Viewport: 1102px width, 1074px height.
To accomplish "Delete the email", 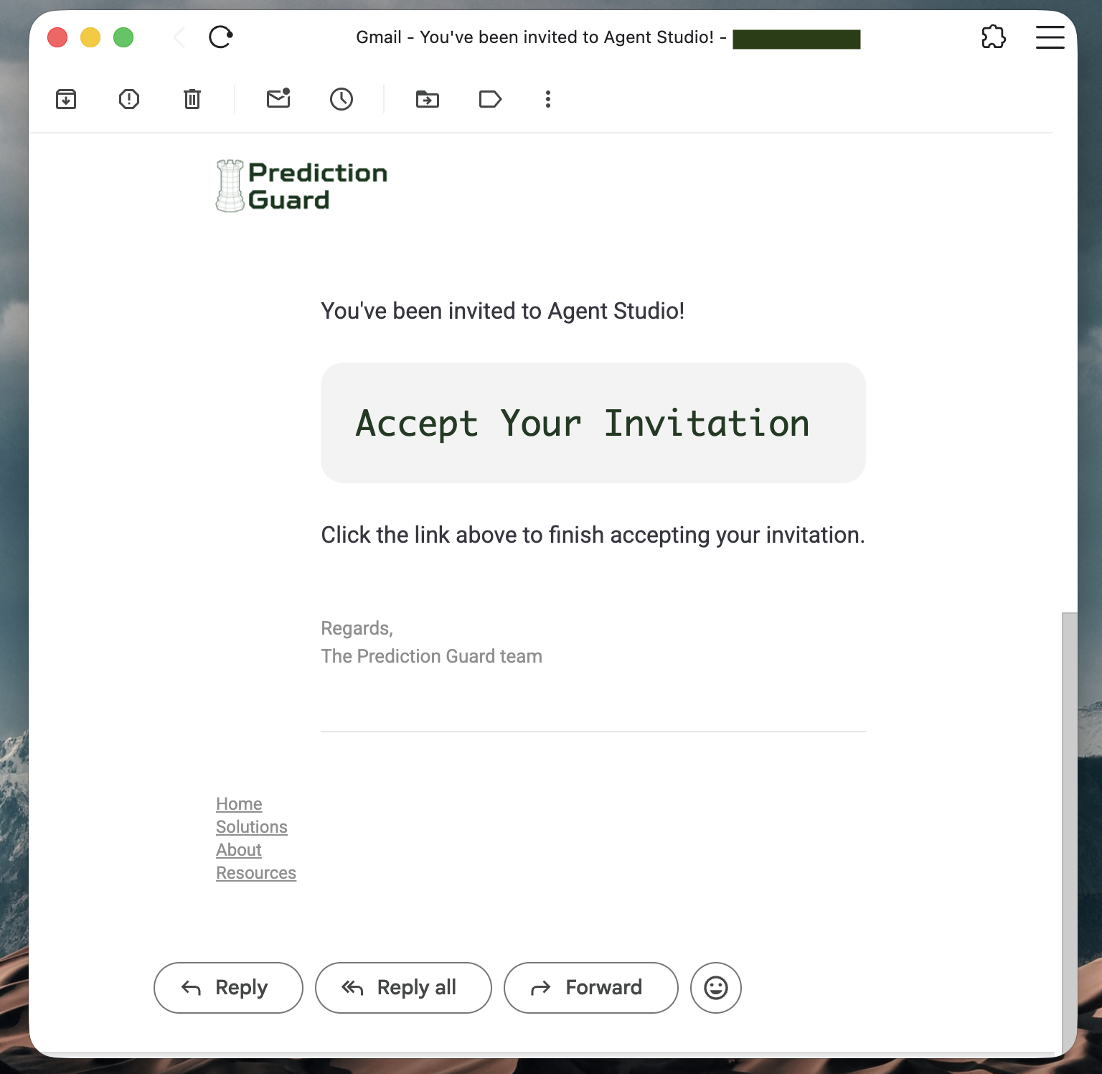I will click(x=191, y=100).
